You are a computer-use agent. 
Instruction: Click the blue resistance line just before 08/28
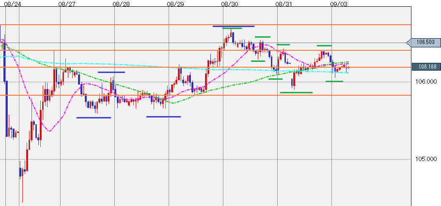point(111,72)
